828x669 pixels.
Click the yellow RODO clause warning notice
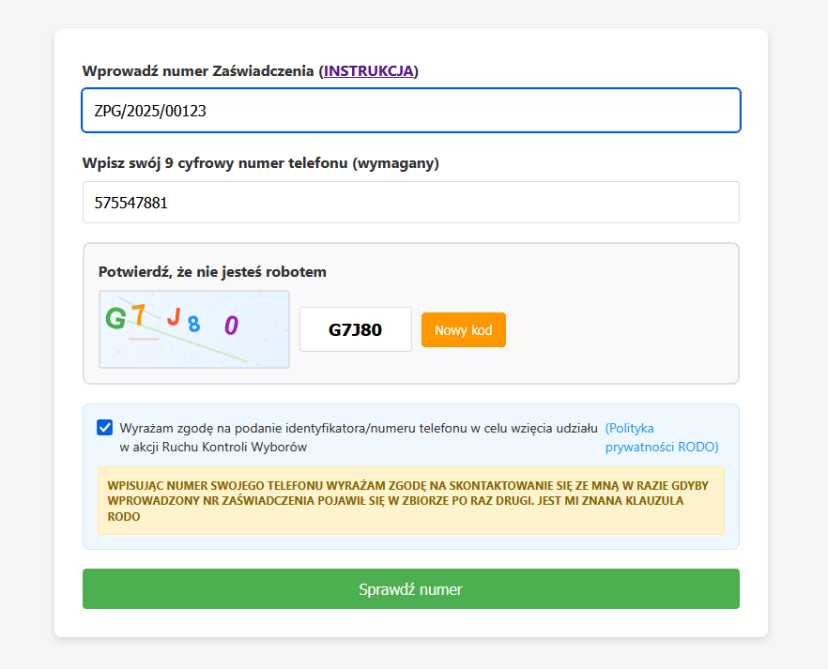pyautogui.click(x=411, y=501)
